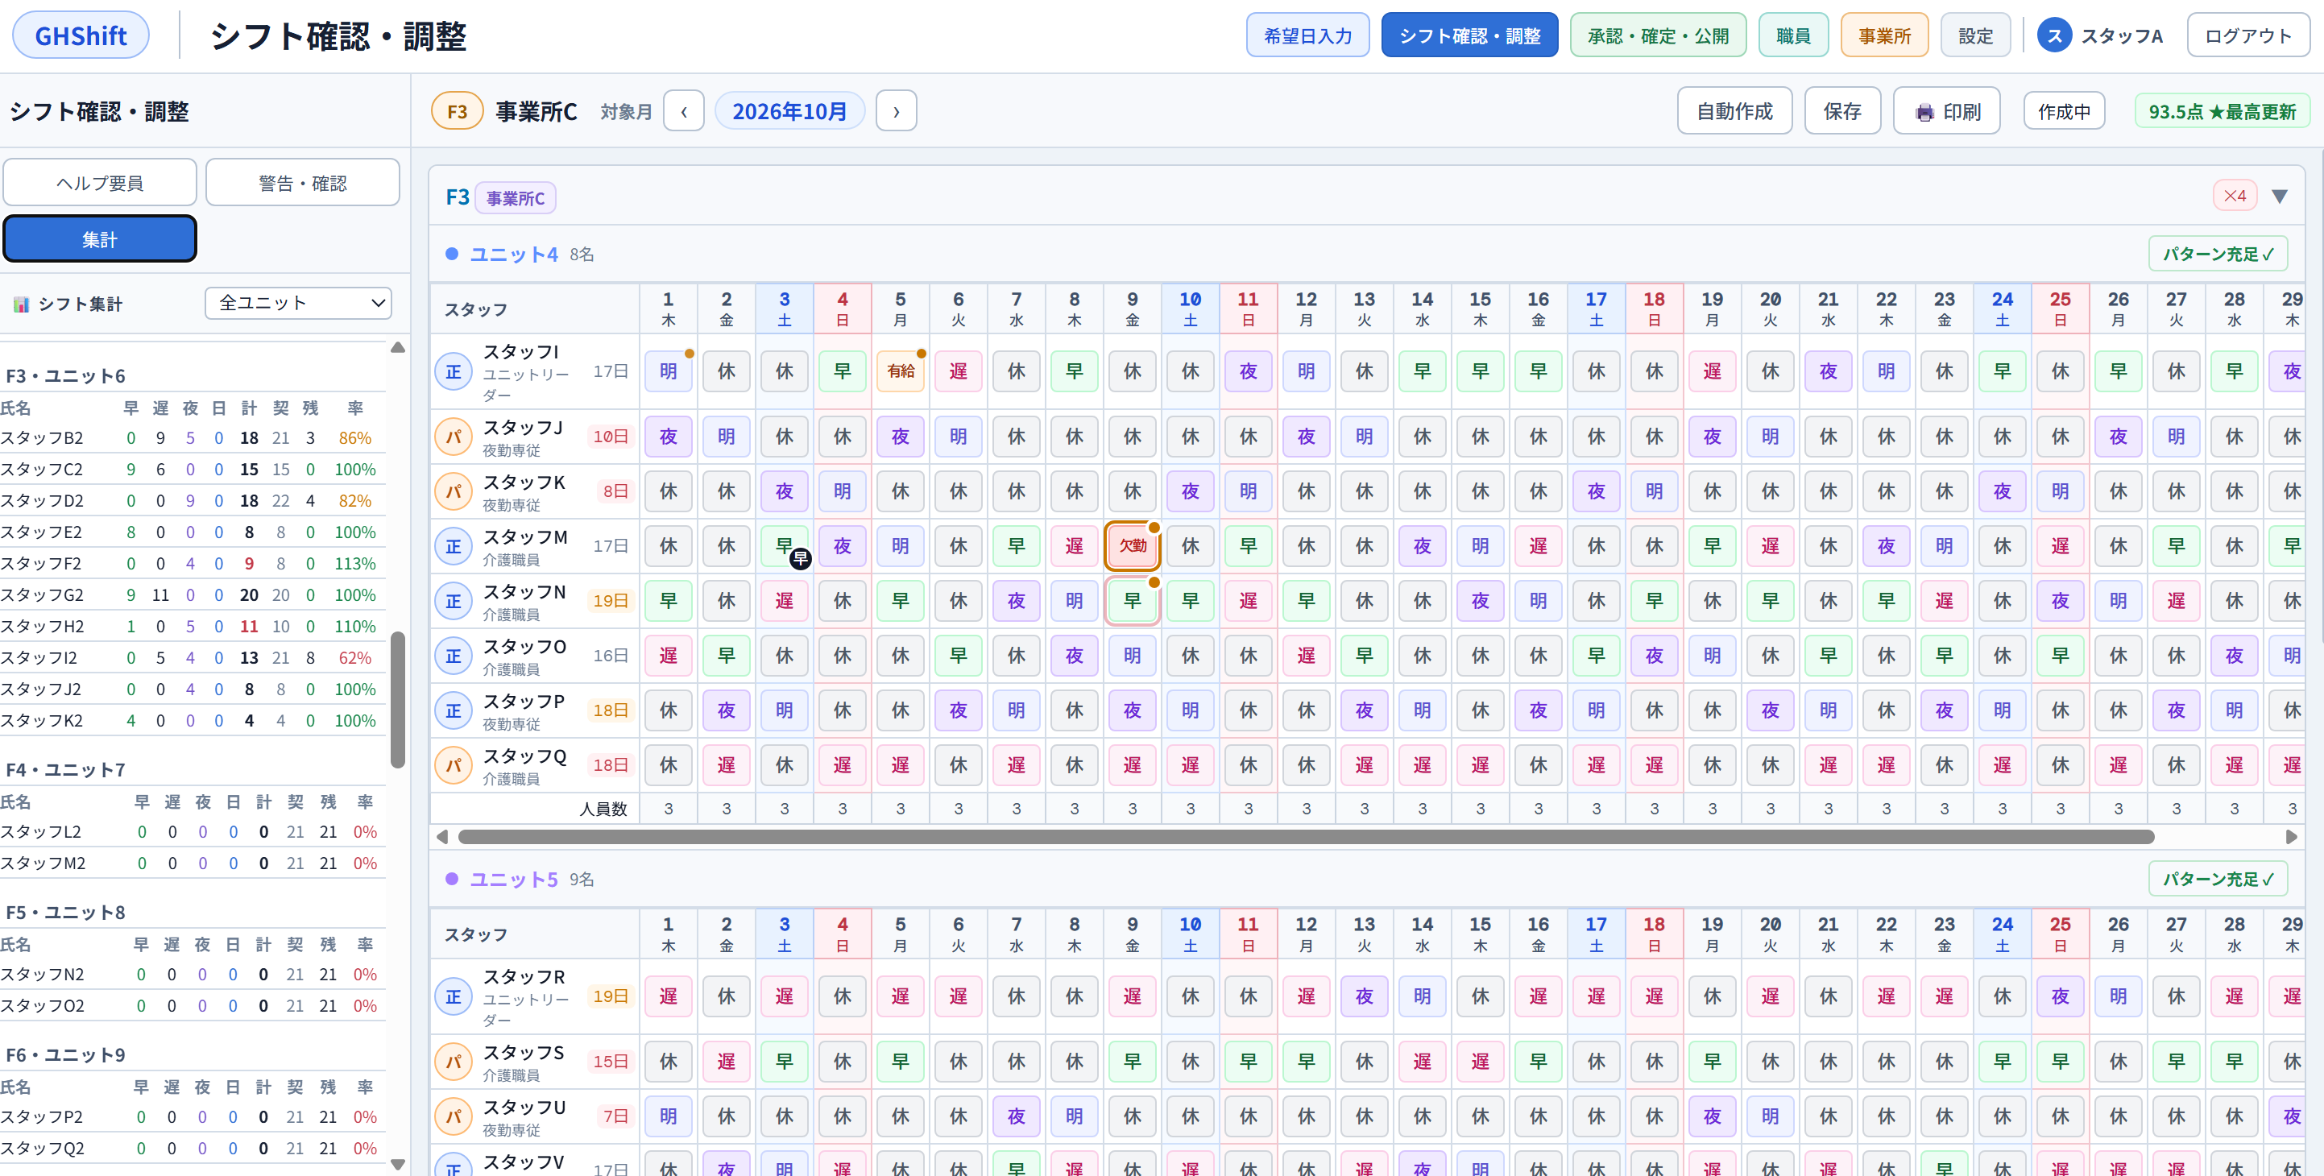Click the 保存 button
The width and height of the screenshot is (2324, 1176).
(1841, 111)
